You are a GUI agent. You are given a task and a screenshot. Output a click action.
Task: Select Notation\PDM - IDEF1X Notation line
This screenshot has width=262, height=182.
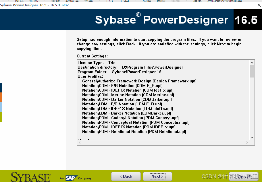coord(129,127)
